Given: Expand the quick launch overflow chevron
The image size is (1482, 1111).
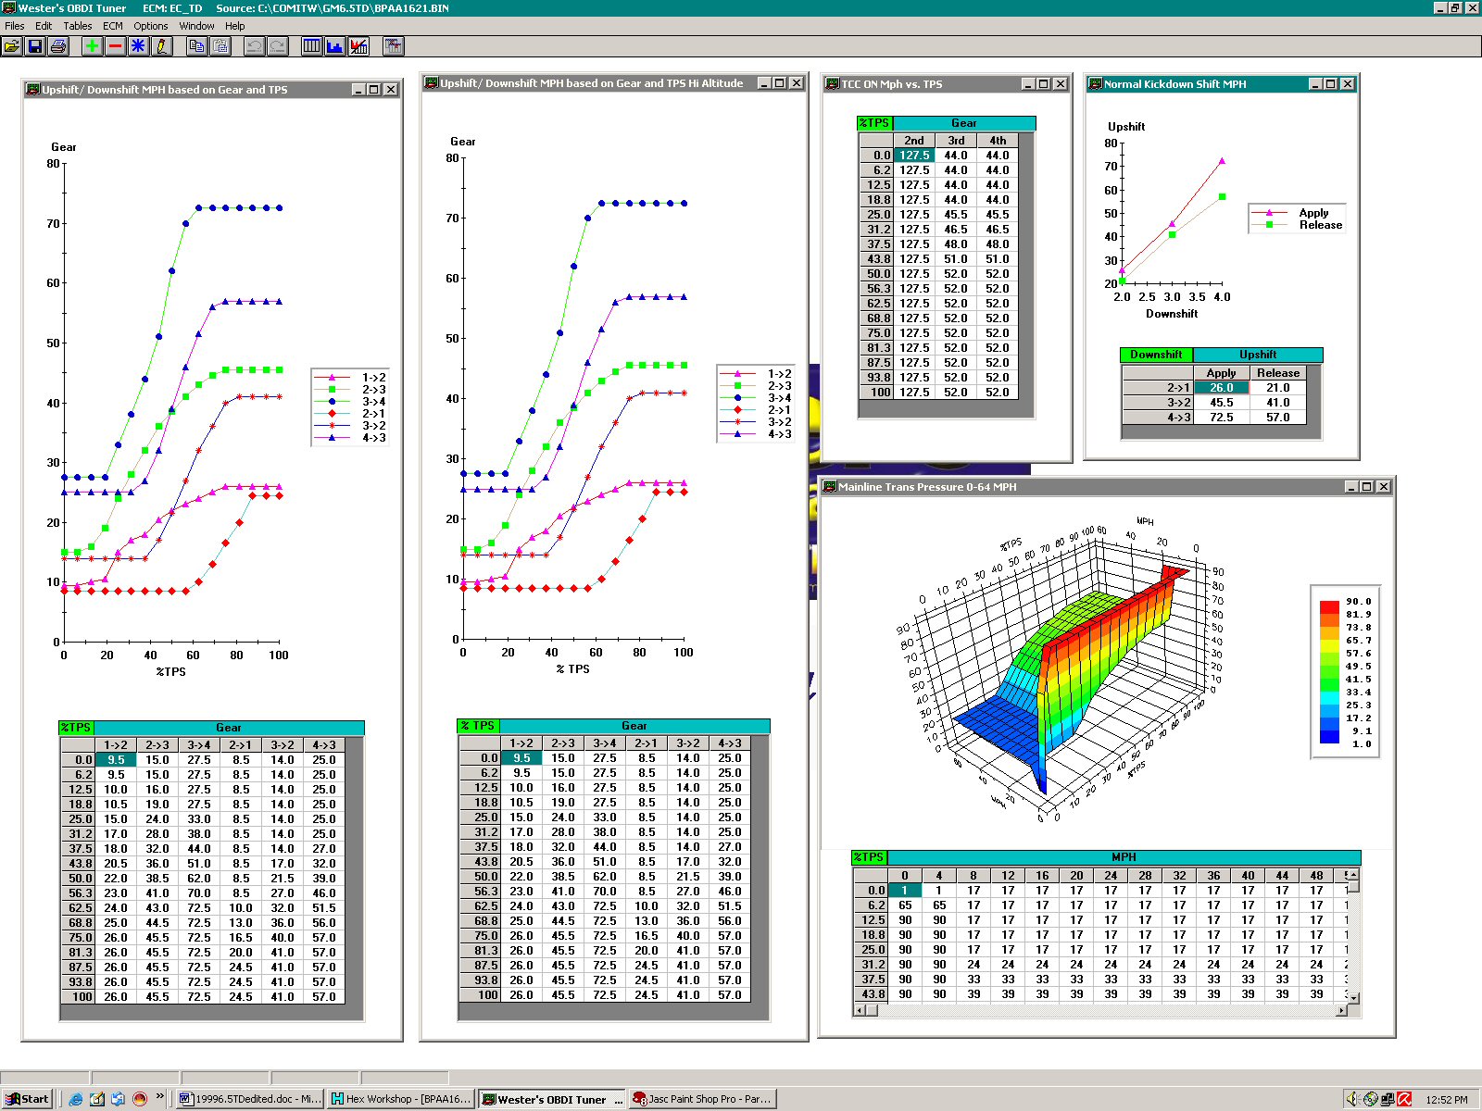Looking at the screenshot, I should tap(159, 1097).
